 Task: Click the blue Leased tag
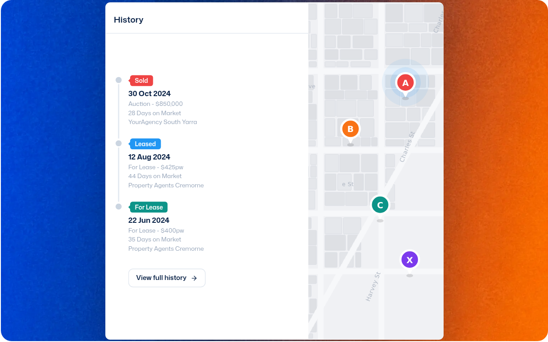pyautogui.click(x=145, y=144)
